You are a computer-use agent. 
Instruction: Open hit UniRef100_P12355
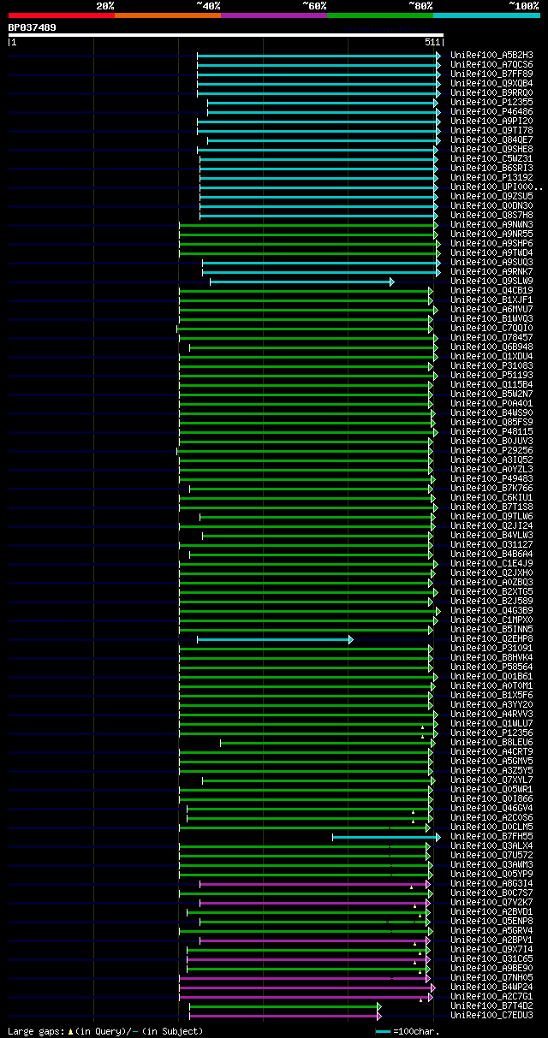(491, 103)
